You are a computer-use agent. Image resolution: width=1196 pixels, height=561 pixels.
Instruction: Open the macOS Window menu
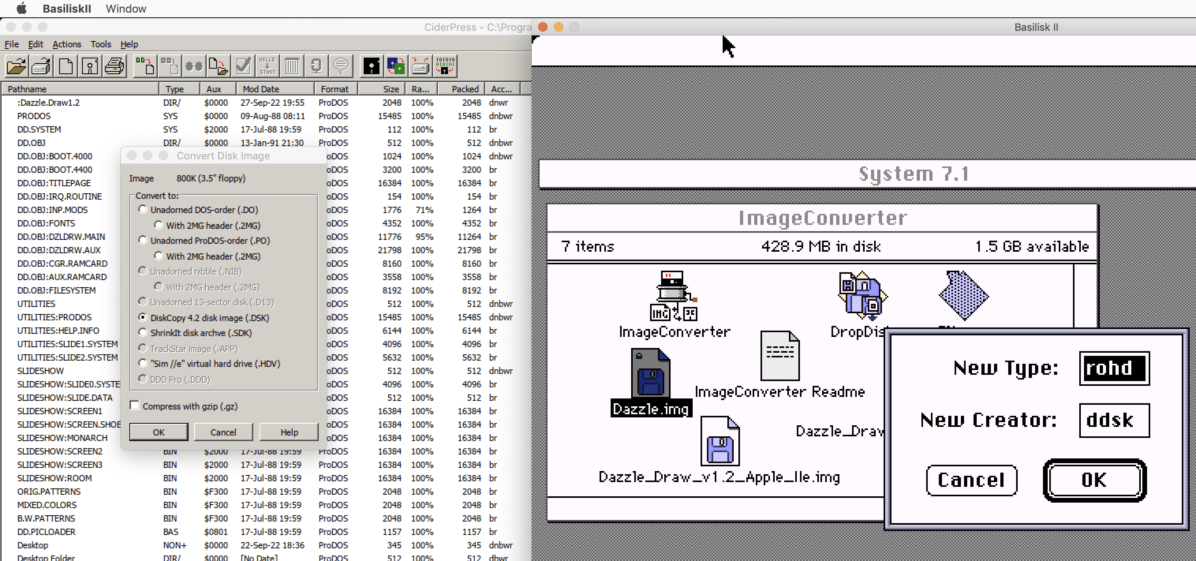click(126, 8)
